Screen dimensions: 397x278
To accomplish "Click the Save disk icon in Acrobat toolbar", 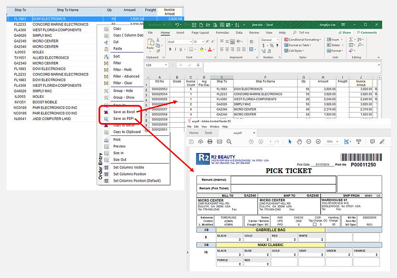I will (191, 142).
